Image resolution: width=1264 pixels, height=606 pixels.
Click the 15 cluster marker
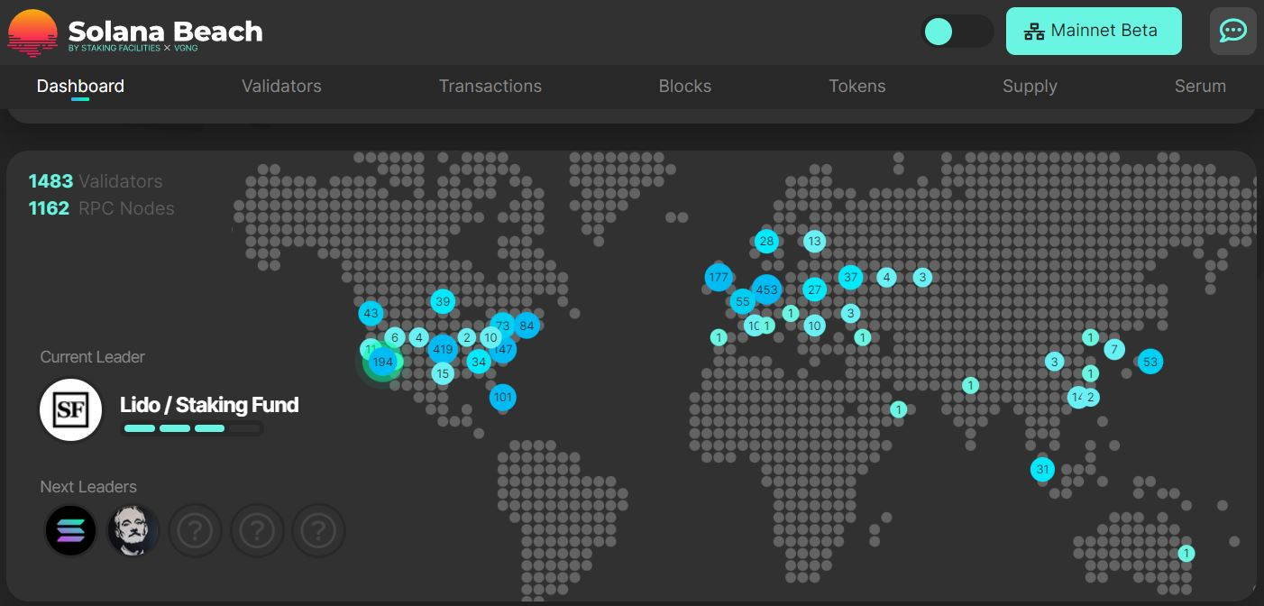tap(442, 373)
